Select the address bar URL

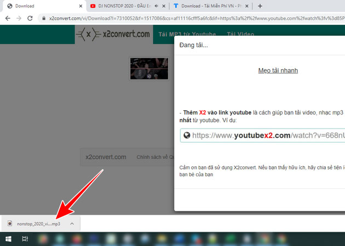point(197,18)
